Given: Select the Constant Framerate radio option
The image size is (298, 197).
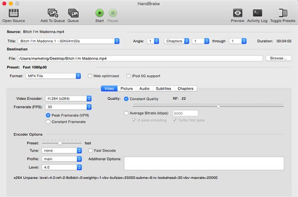Looking at the screenshot, I should click(x=48, y=122).
